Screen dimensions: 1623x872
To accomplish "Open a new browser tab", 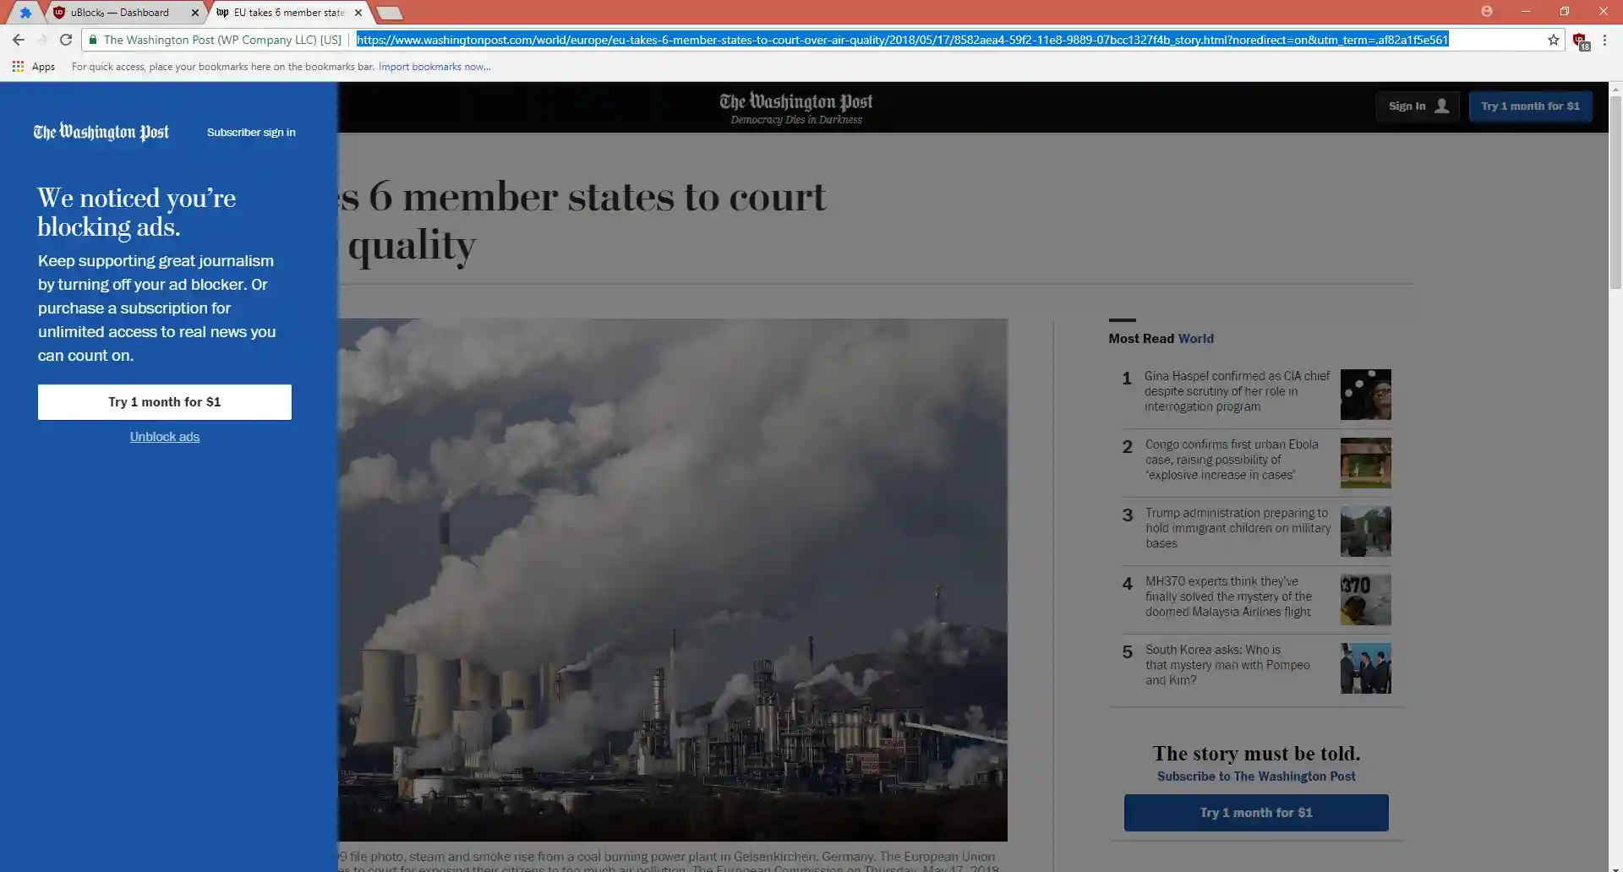I will (x=389, y=13).
